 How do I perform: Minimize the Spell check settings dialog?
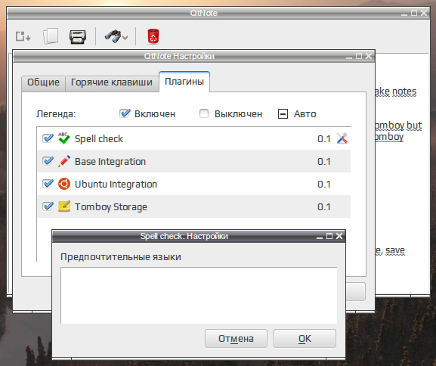(x=320, y=237)
